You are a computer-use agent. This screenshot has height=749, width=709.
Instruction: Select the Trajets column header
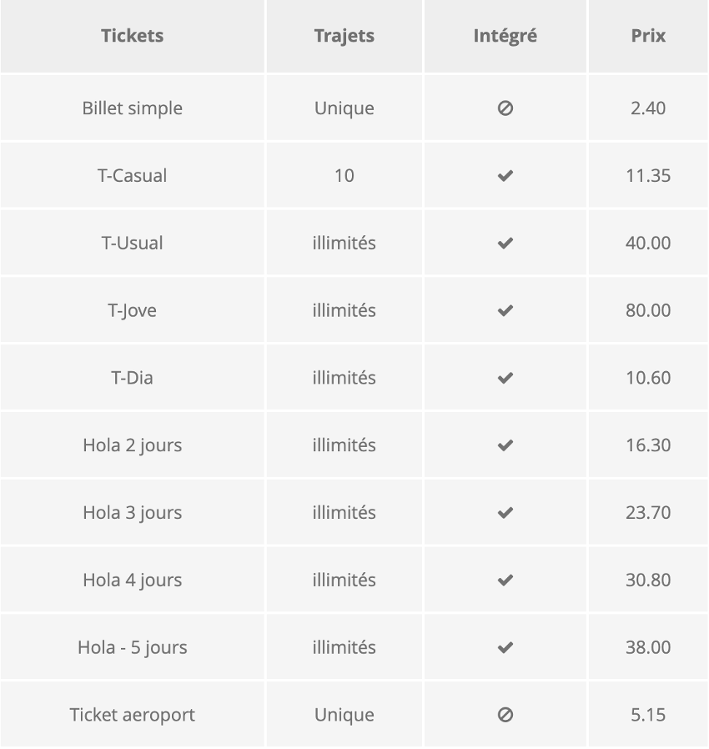pyautogui.click(x=344, y=37)
